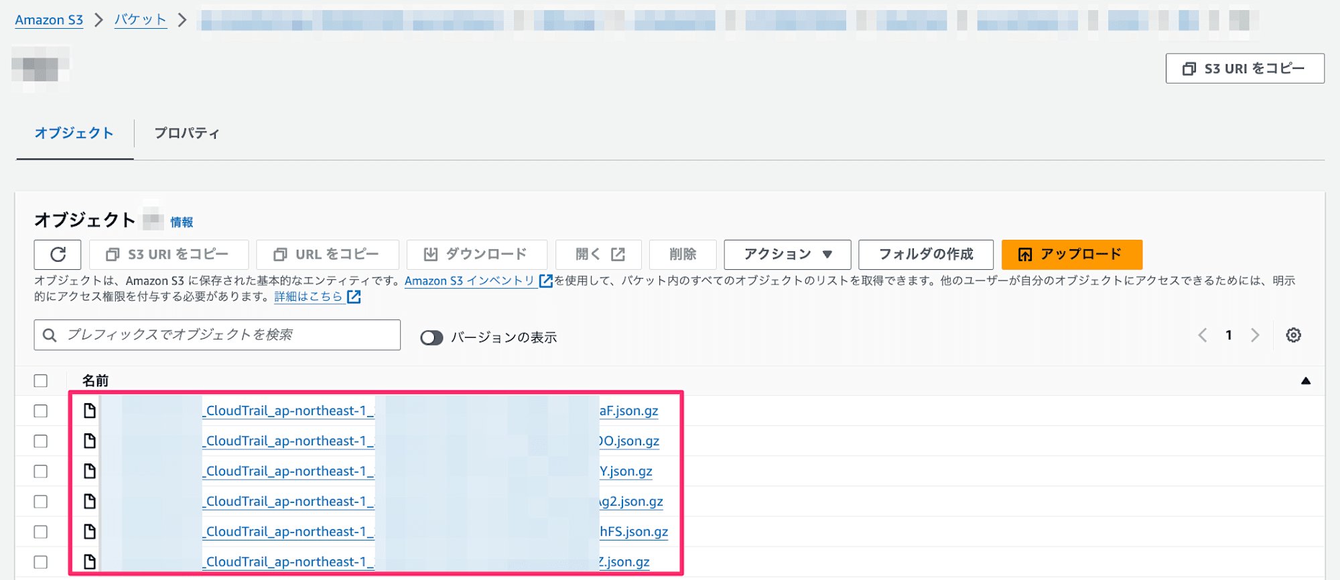Open object ending Z.json.gz

coord(427,561)
